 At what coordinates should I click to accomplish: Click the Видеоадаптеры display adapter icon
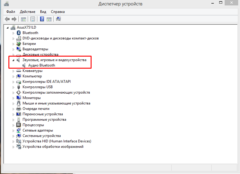pos(19,49)
